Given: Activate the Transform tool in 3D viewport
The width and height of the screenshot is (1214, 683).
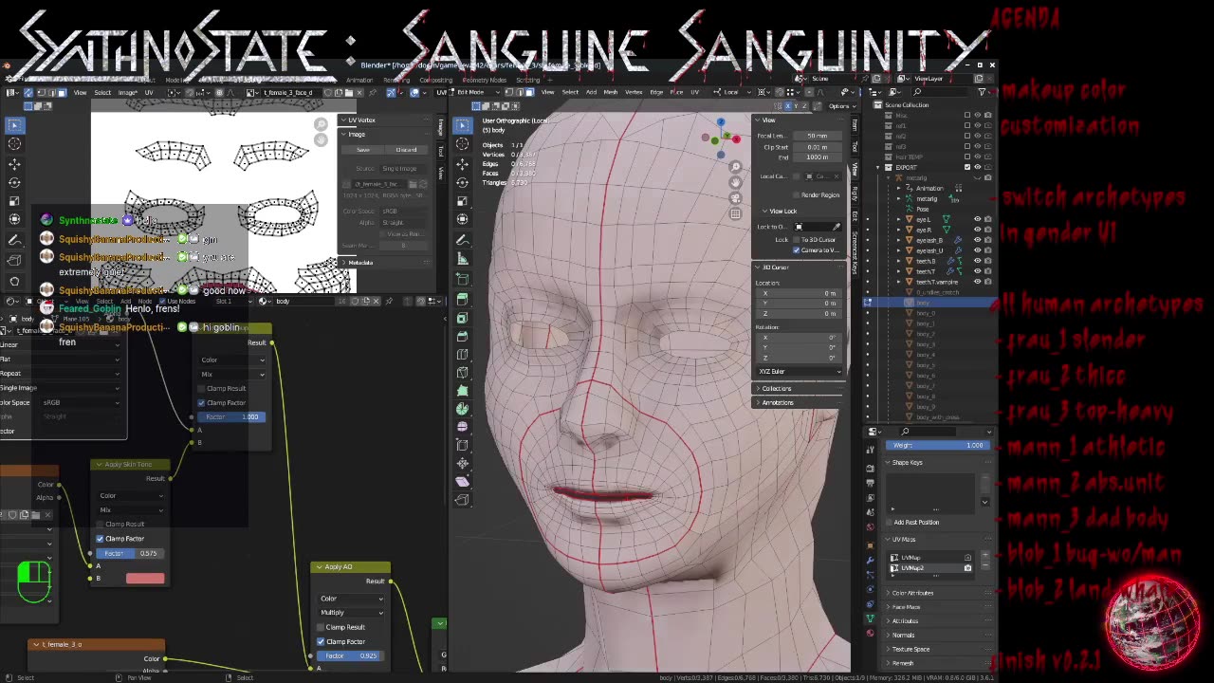Looking at the screenshot, I should (x=462, y=220).
